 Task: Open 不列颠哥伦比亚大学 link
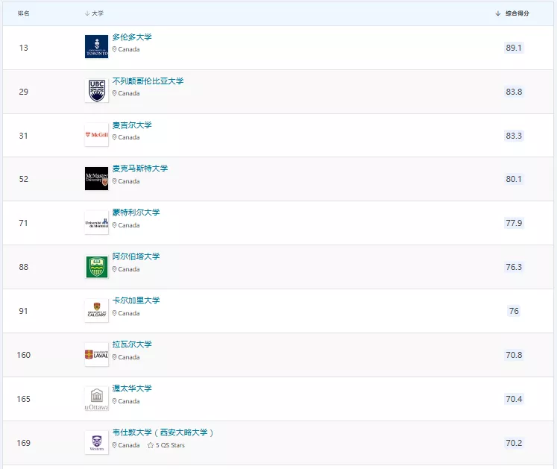148,81
